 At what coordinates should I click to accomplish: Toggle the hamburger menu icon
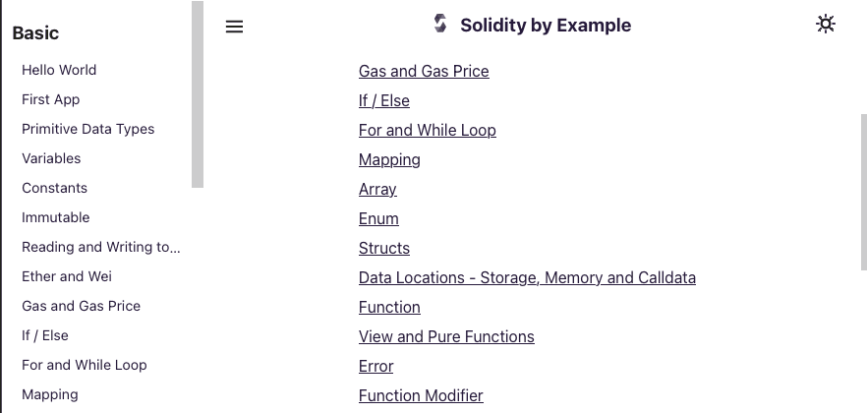(234, 27)
